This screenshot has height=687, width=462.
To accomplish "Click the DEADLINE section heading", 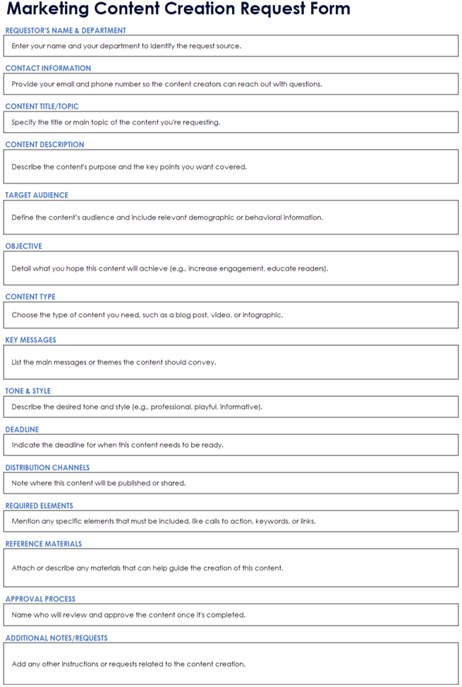I will tap(22, 429).
